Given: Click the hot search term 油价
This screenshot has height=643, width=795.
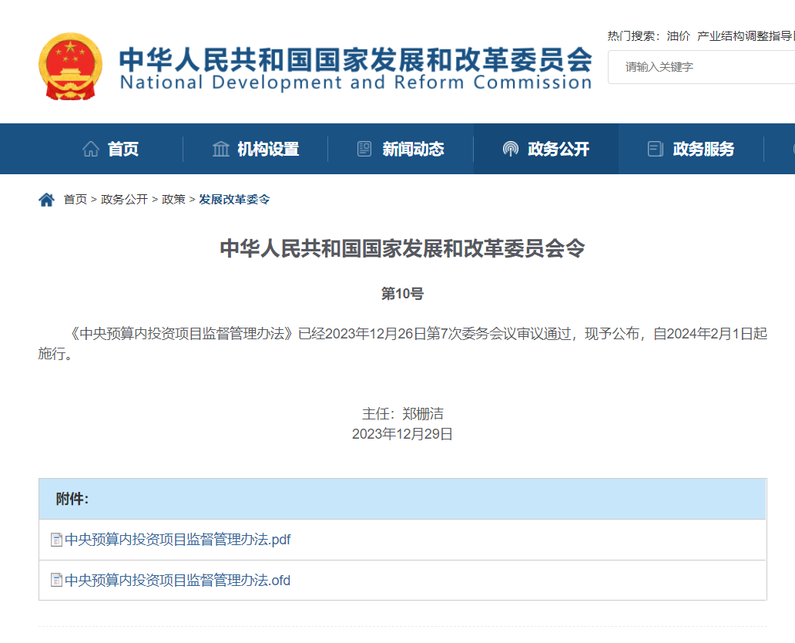Looking at the screenshot, I should [679, 36].
